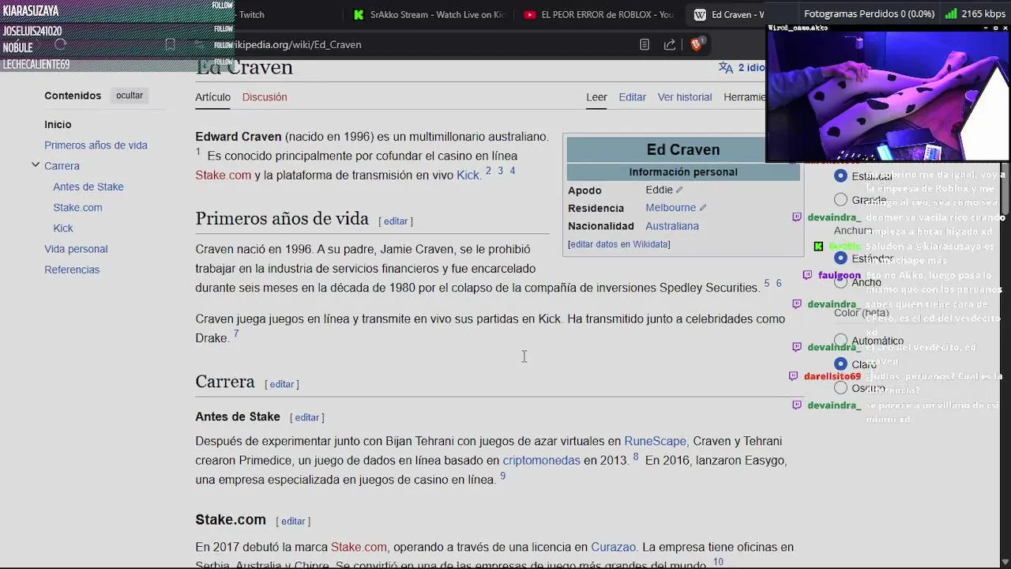Click Kick in the sidebar contents
The image size is (1011, 569).
63,228
